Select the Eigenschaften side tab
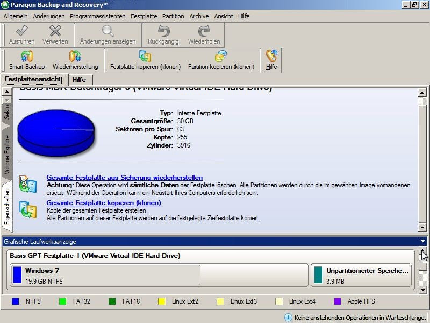Image resolution: width=430 pixels, height=323 pixels. pyautogui.click(x=7, y=207)
